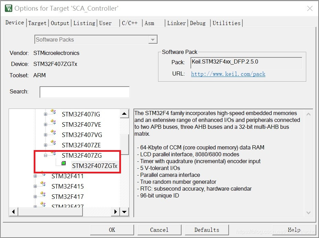Select the Device tab
The height and width of the screenshot is (238, 319).
(x=15, y=23)
